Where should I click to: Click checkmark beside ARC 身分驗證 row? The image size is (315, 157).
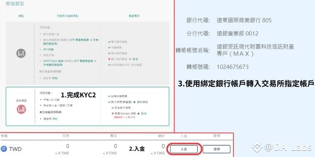coord(109,65)
